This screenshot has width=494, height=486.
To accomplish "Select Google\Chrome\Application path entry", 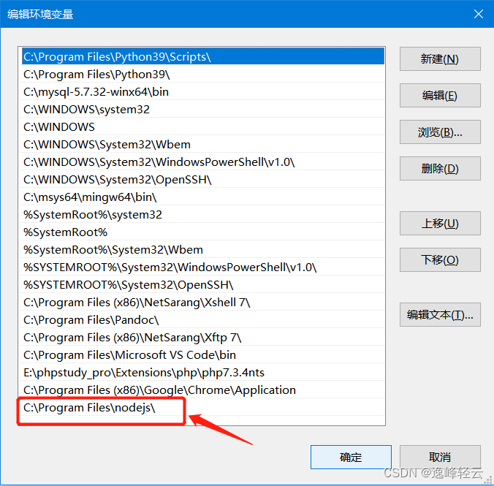I will tap(203, 390).
